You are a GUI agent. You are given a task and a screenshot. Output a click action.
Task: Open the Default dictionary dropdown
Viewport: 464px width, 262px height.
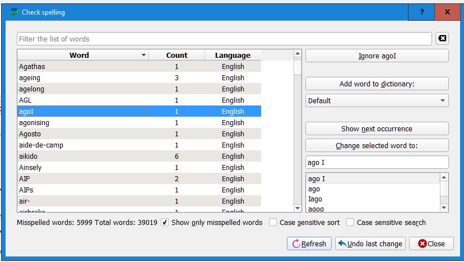click(x=377, y=101)
